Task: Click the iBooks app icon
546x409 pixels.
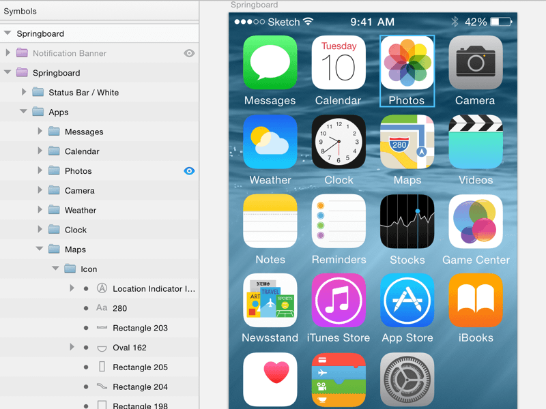Action: [x=476, y=300]
